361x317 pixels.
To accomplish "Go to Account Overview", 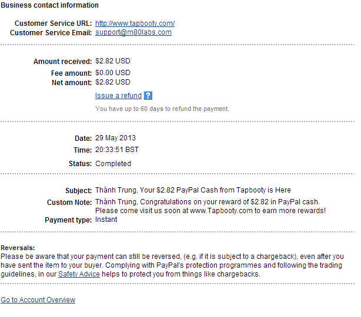I will pos(38,300).
